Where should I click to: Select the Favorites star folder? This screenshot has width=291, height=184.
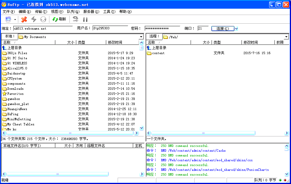(4, 94)
